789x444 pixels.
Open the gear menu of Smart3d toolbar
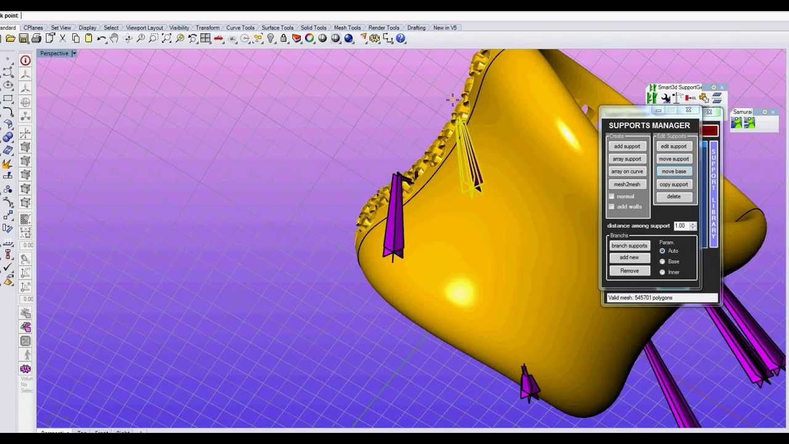713,88
